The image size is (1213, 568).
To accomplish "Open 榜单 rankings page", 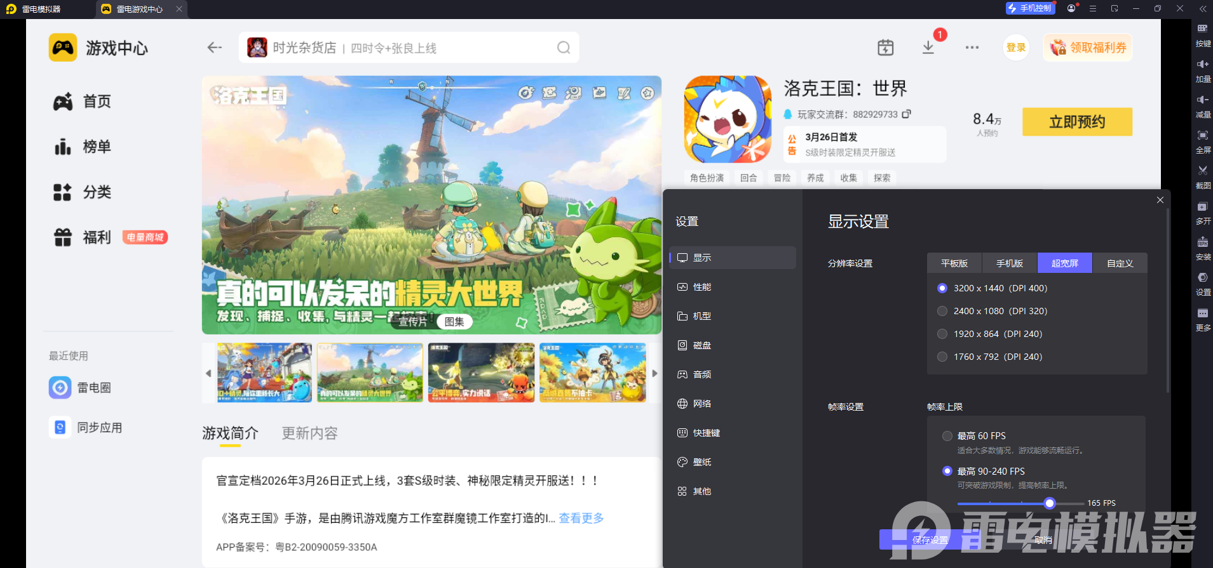I will point(82,147).
